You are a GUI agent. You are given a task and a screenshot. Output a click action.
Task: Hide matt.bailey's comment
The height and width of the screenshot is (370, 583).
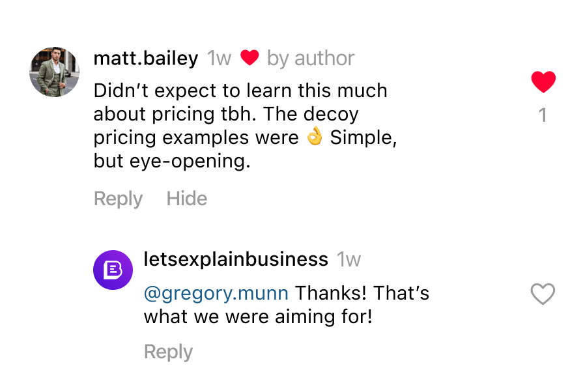(187, 199)
